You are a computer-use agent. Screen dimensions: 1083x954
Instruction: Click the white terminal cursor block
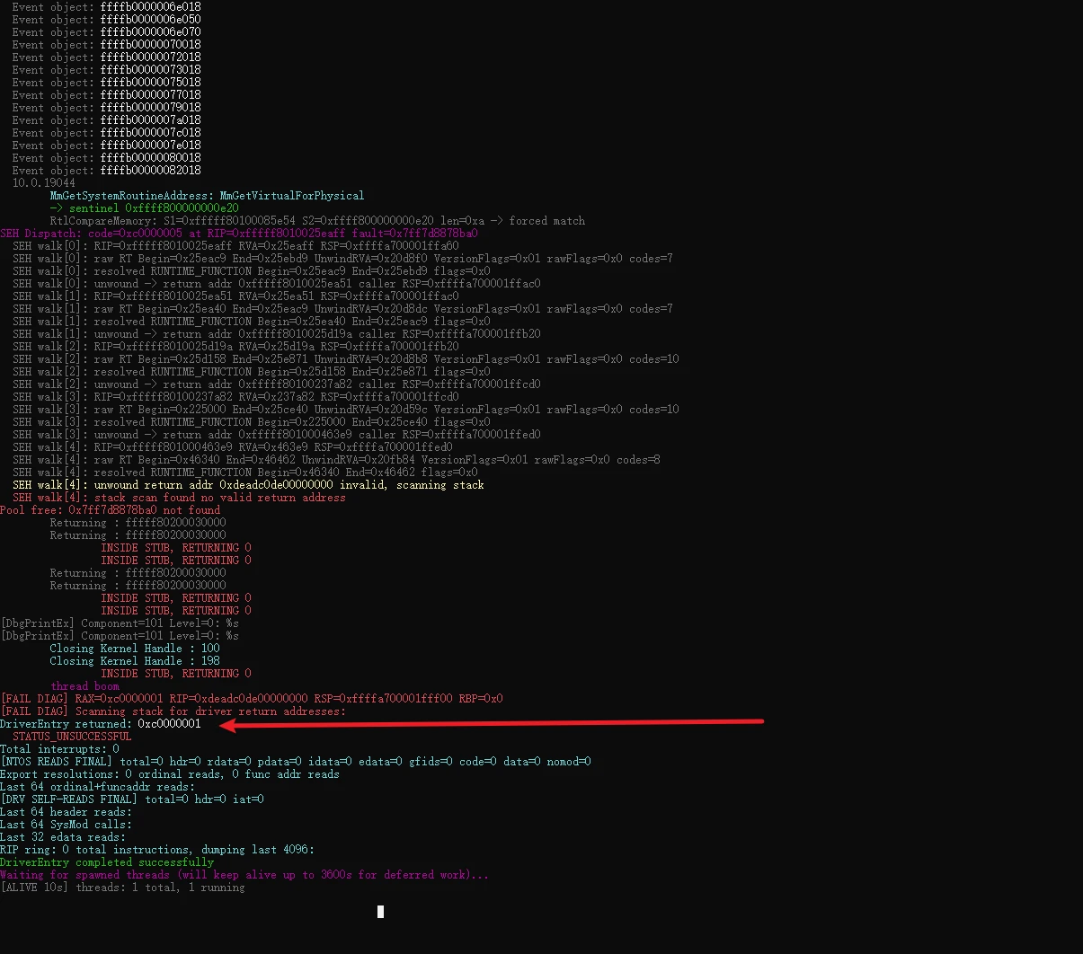pos(381,912)
